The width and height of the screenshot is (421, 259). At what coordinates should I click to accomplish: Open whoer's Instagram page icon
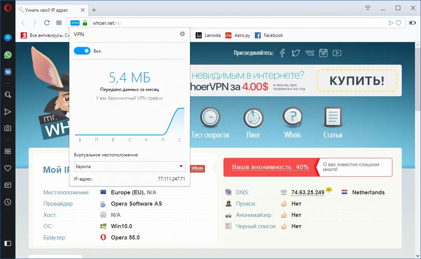(323, 53)
